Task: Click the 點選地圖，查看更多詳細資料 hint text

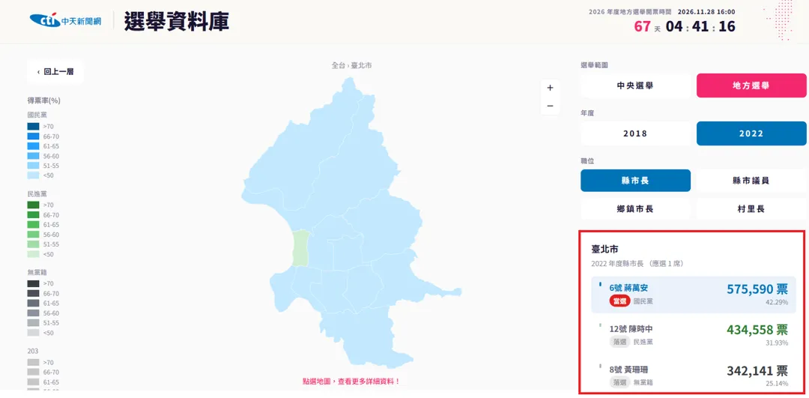Action: pyautogui.click(x=351, y=382)
